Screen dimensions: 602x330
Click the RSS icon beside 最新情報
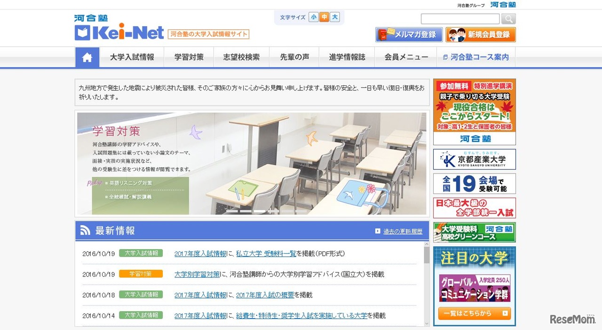[85, 230]
